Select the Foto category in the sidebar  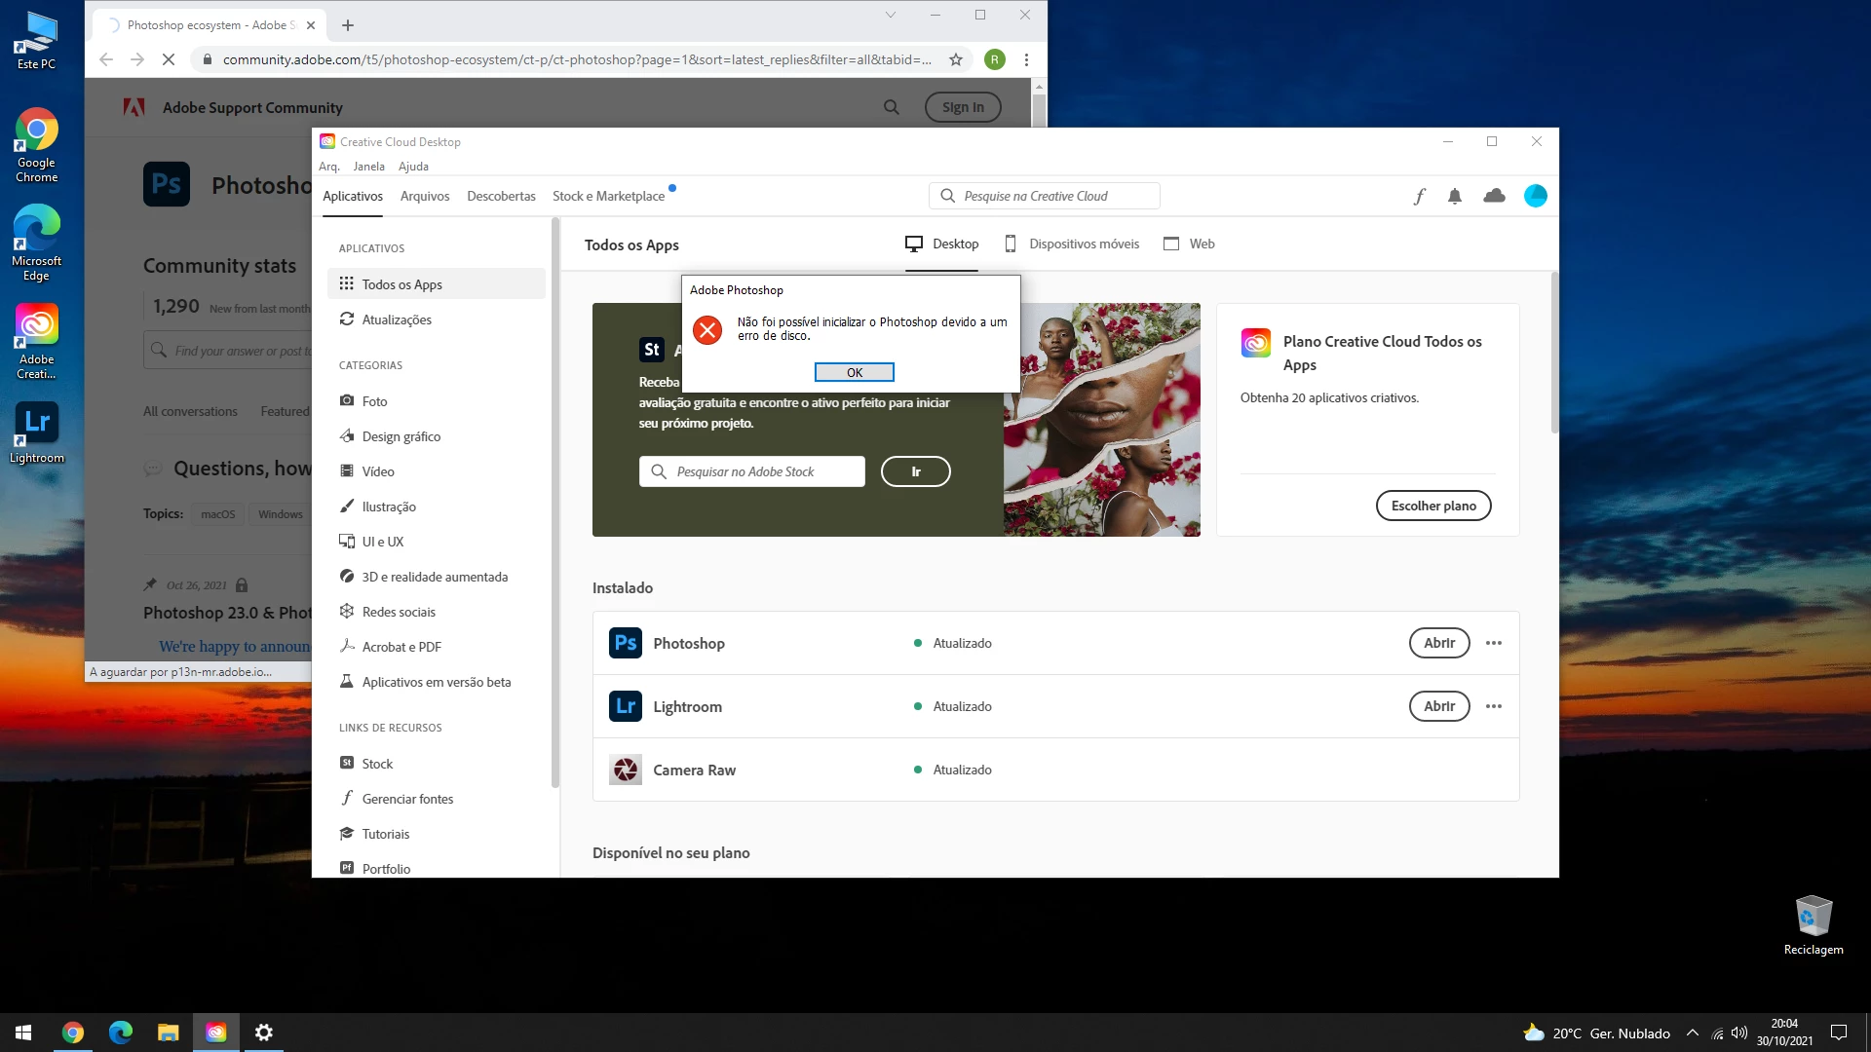coord(374,401)
